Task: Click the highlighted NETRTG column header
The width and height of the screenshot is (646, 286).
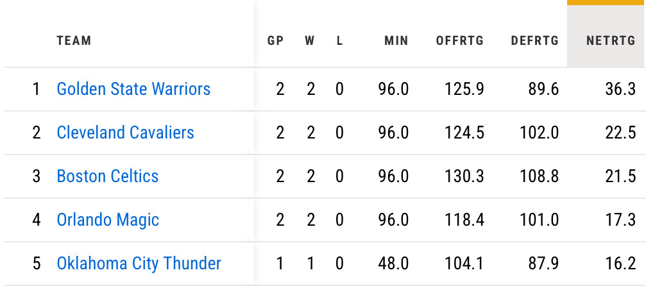Action: coord(610,41)
